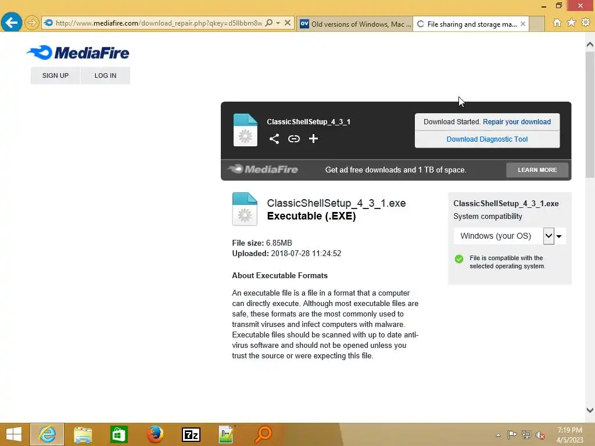
Task: Click Internet Explorer taskbar icon
Action: tap(47, 434)
